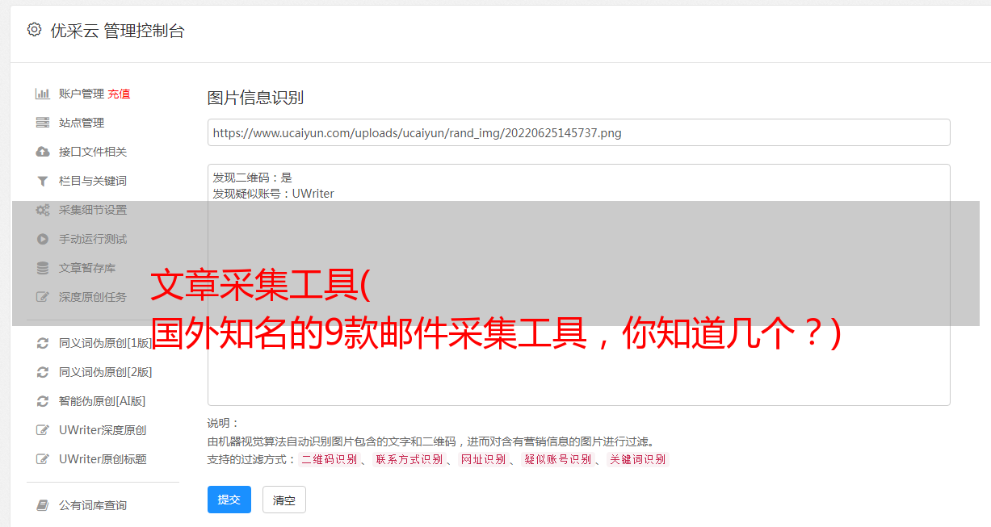Click the 疑似账号识别 tag
The width and height of the screenshot is (991, 527).
click(557, 459)
